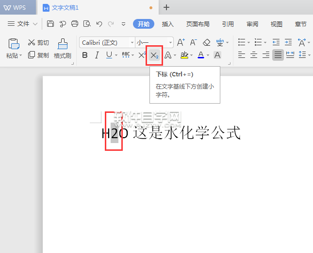Expand underline style dropdown arrow
The width and height of the screenshot is (313, 253).
coord(116,55)
